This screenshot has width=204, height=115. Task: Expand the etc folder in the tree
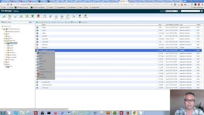(x=4, y=34)
